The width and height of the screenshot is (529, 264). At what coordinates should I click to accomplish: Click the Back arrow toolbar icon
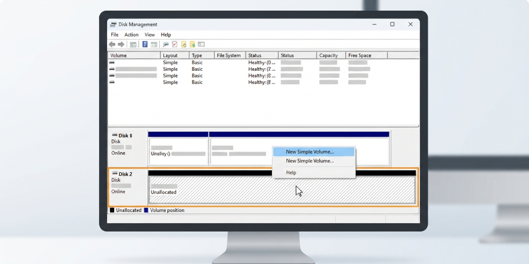112,44
